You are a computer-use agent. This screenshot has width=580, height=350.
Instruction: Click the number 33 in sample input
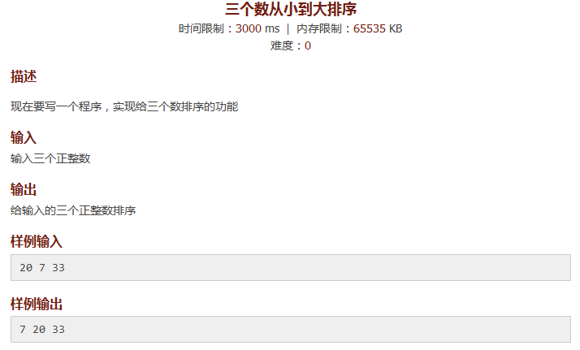tap(58, 268)
